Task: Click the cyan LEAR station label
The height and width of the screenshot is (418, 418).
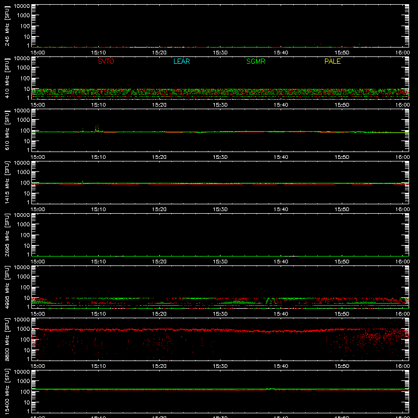Action: (181, 61)
